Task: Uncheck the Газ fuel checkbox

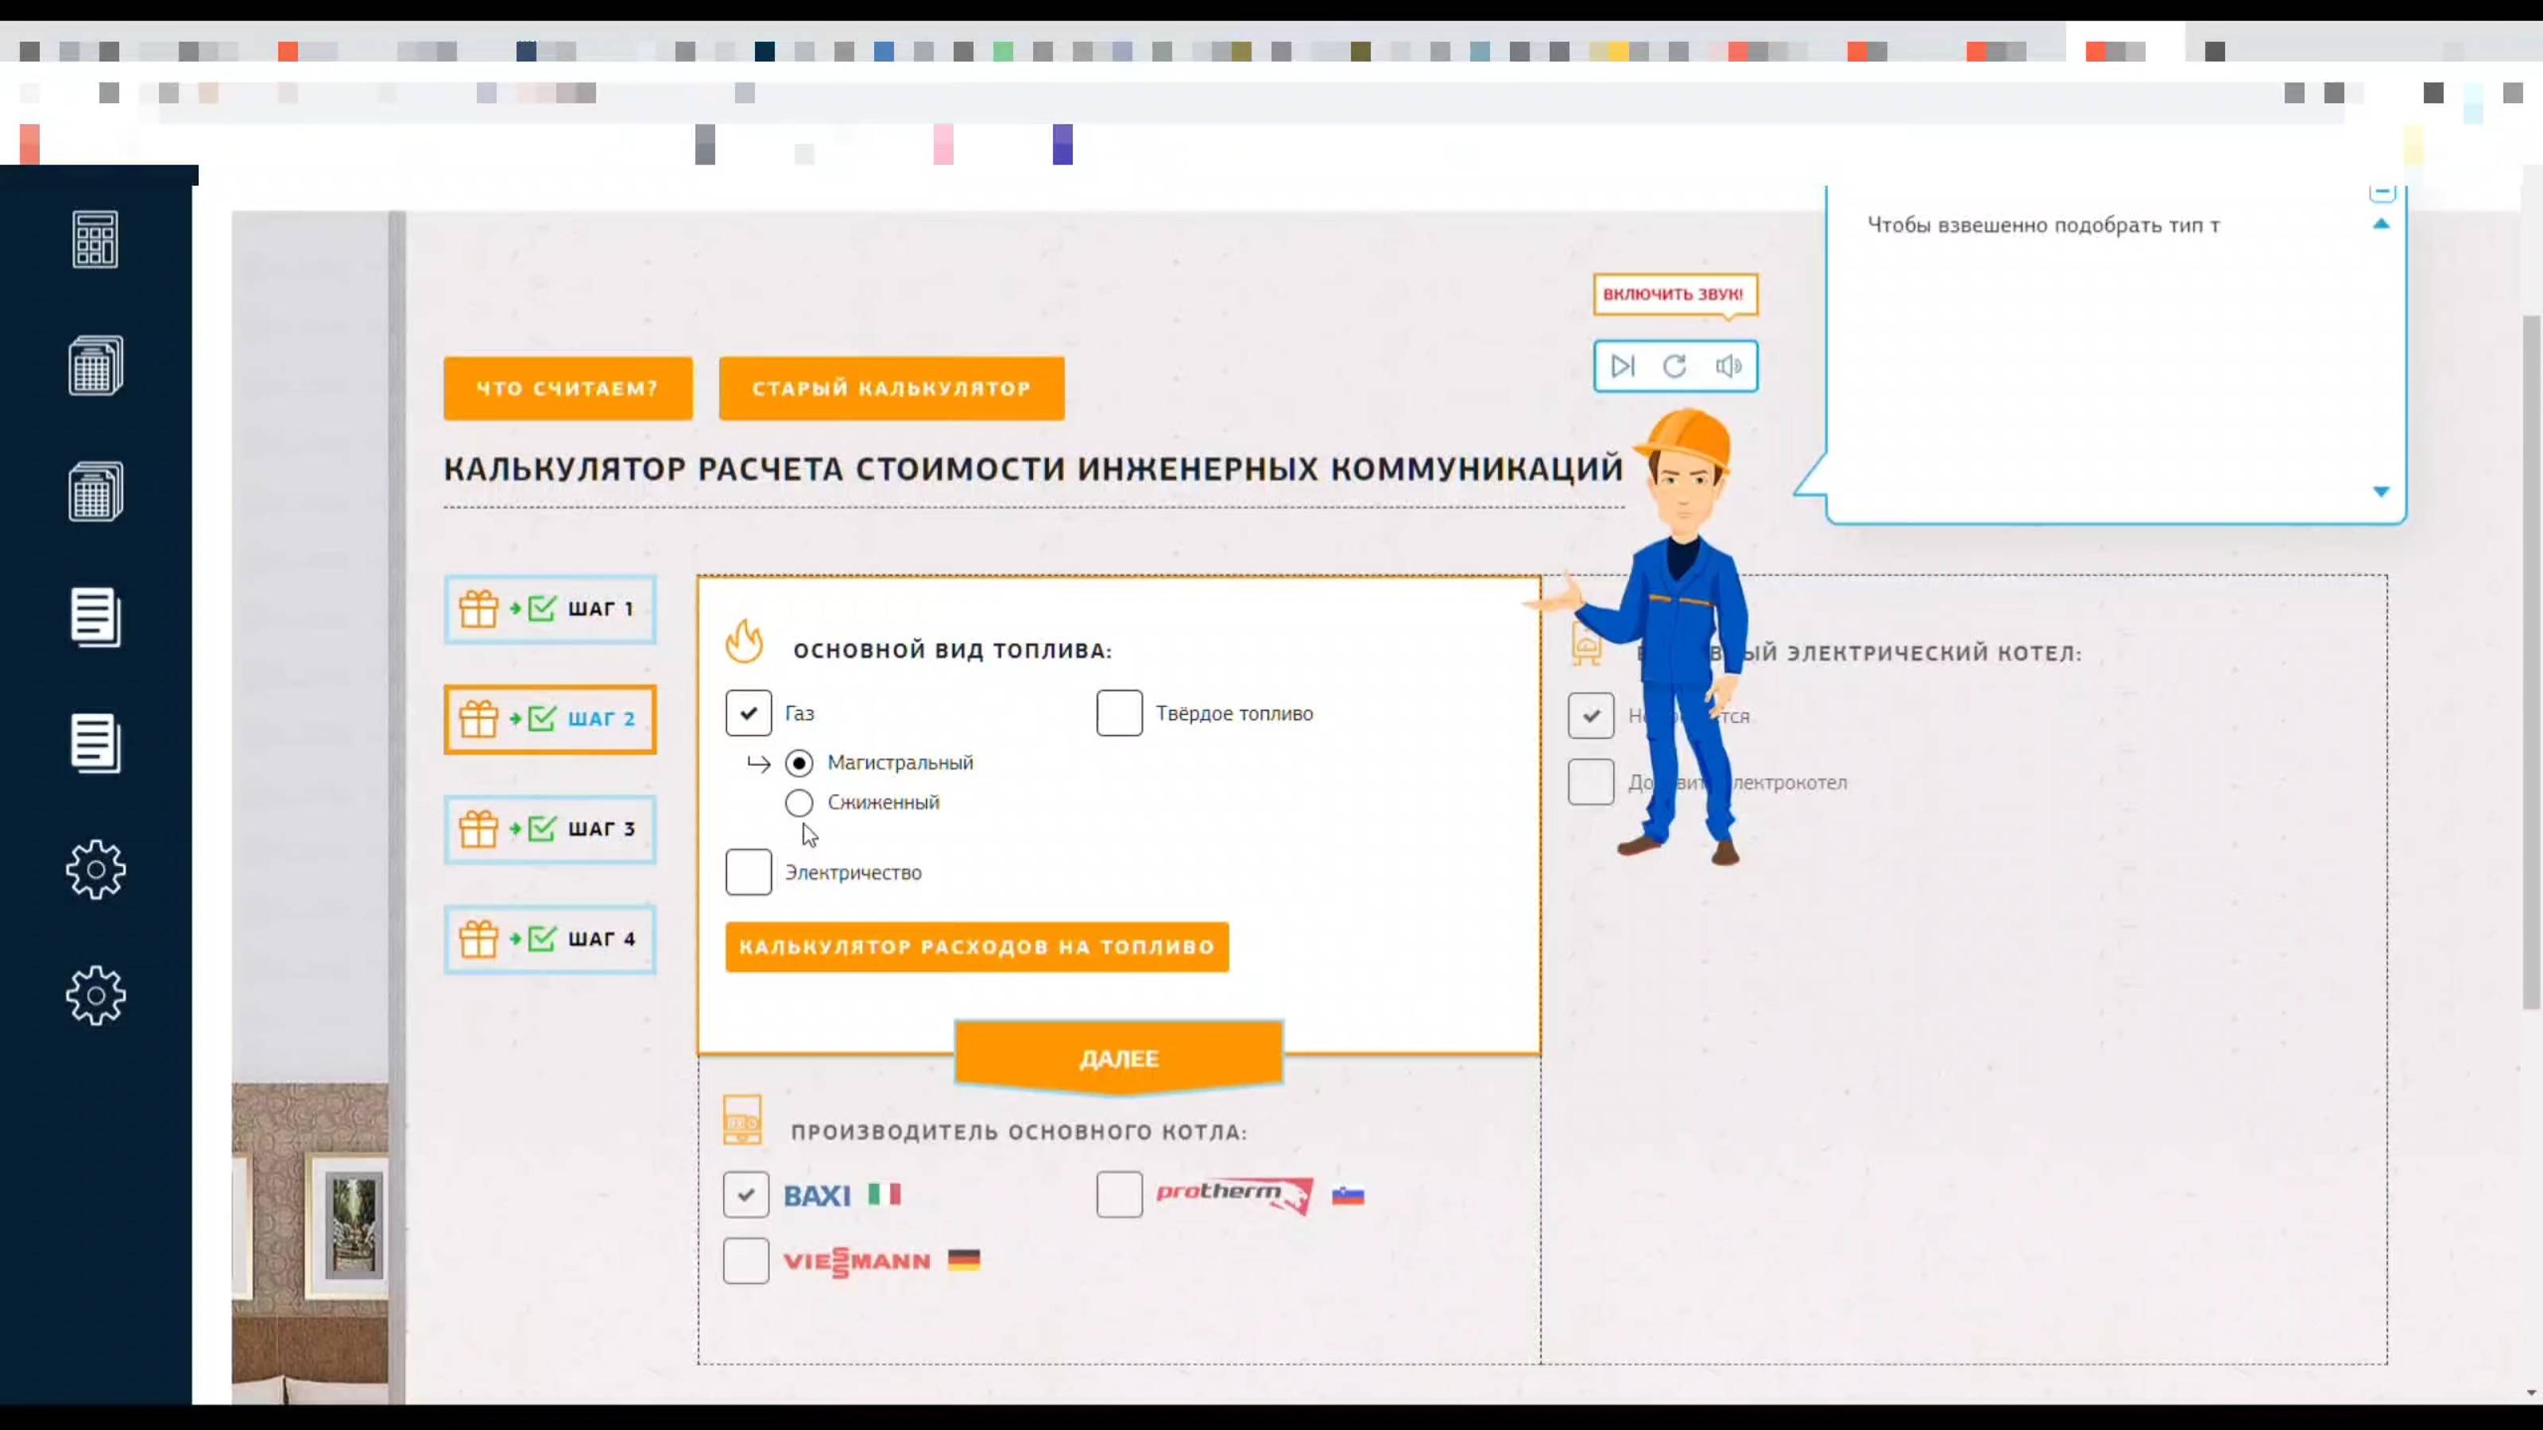Action: (749, 713)
